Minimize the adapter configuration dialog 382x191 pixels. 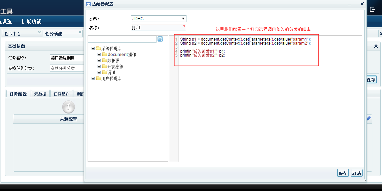click(350, 4)
